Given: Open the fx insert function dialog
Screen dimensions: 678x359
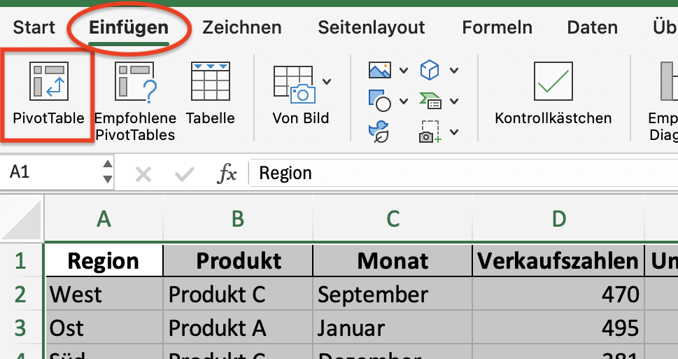Looking at the screenshot, I should pos(227,174).
